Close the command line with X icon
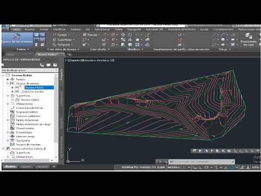 [x=160, y=162]
